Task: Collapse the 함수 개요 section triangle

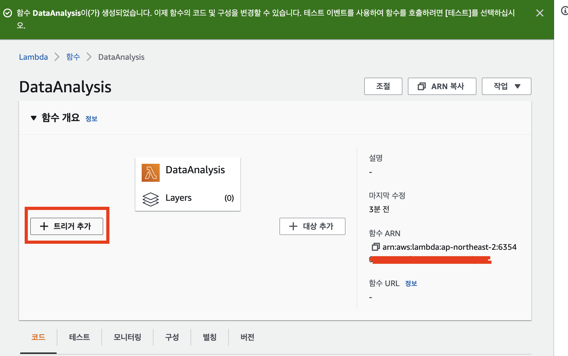Action: [34, 118]
